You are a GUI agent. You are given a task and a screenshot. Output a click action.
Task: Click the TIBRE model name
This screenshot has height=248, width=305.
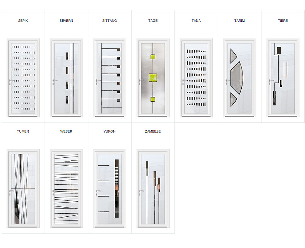[283, 21]
